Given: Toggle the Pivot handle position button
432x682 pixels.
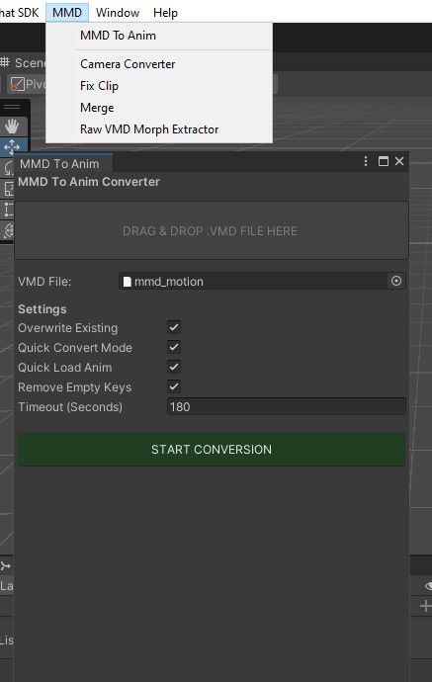Looking at the screenshot, I should tap(27, 84).
